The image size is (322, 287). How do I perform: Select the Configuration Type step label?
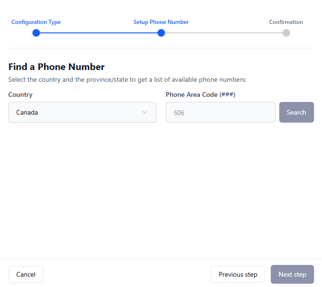pyautogui.click(x=36, y=22)
